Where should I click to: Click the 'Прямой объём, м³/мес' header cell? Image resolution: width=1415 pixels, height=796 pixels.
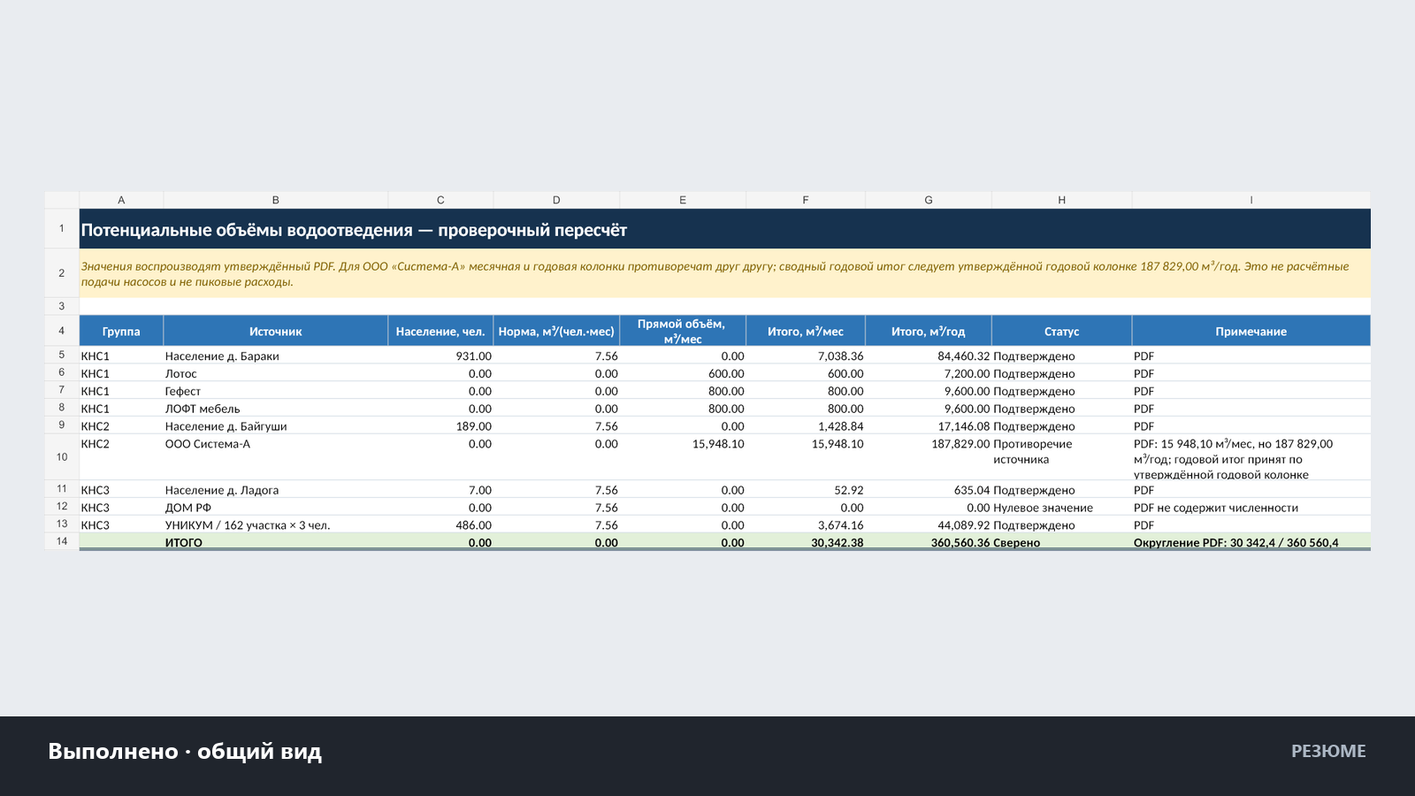683,331
